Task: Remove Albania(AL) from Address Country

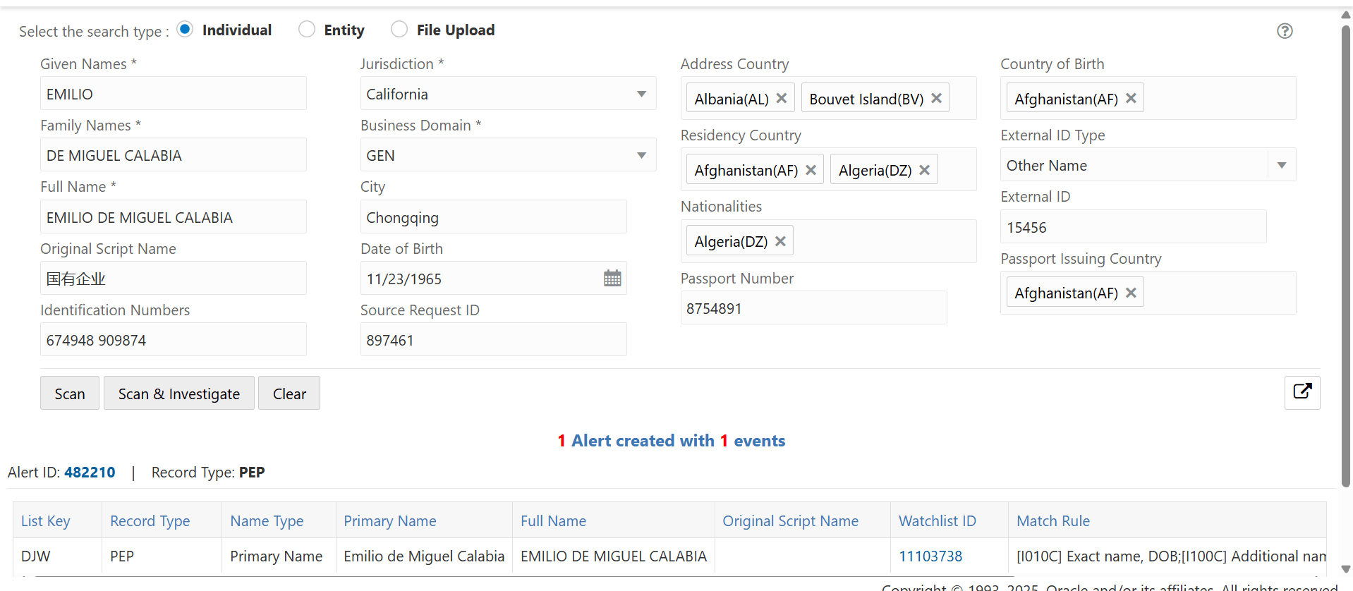Action: point(782,98)
